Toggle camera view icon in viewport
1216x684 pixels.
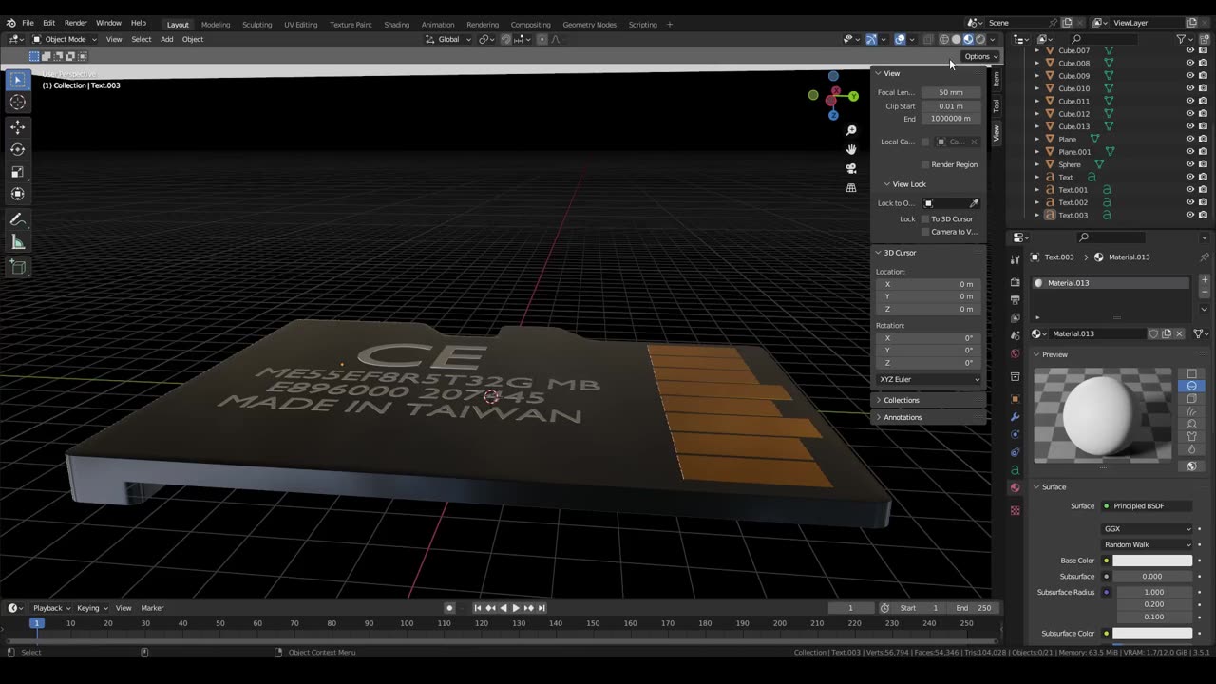pyautogui.click(x=851, y=168)
